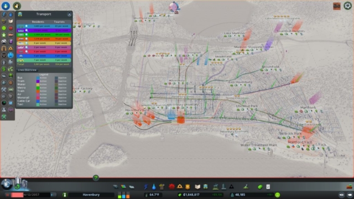The height and width of the screenshot is (199, 354).
Task: Toggle train lines visibility in orange row
Action: (27, 39)
